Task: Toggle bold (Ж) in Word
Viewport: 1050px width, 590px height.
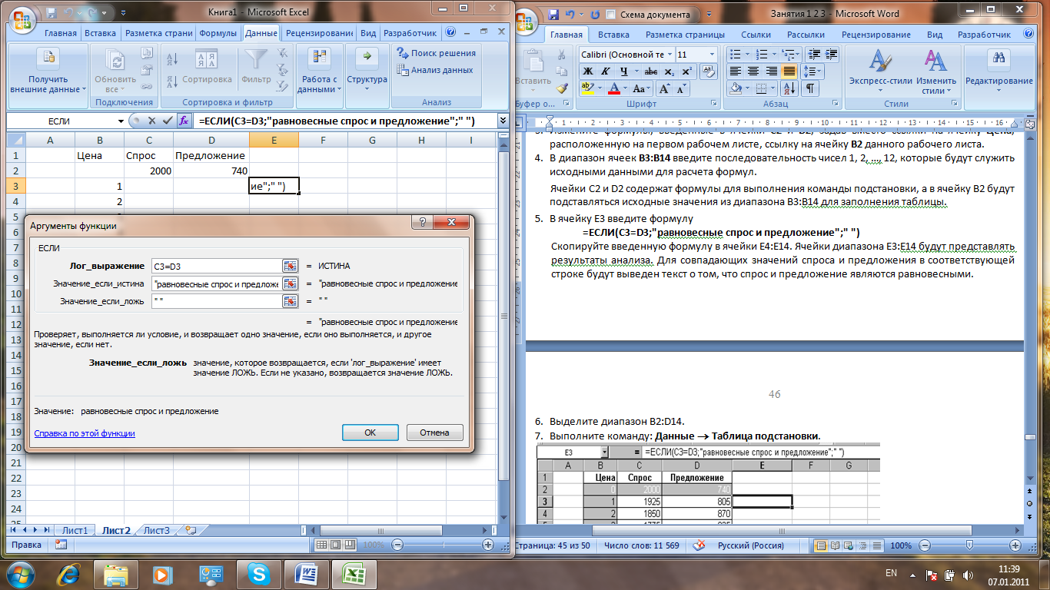Action: [x=587, y=71]
